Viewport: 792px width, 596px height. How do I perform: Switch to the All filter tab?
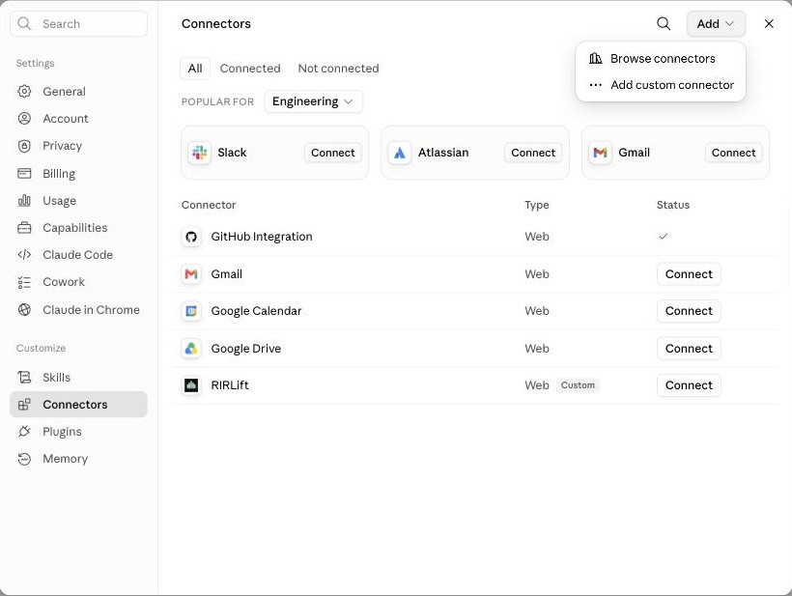click(x=195, y=69)
